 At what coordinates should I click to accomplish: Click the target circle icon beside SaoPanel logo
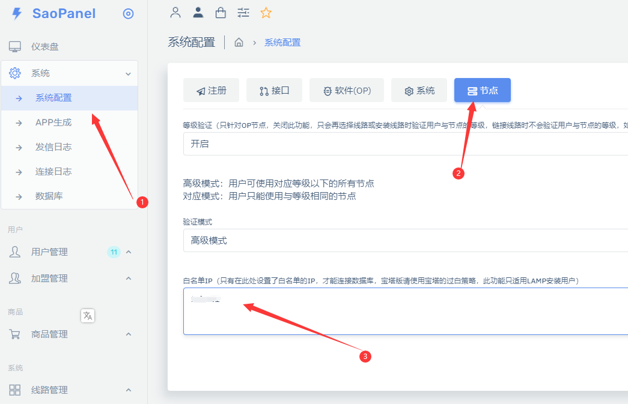128,14
